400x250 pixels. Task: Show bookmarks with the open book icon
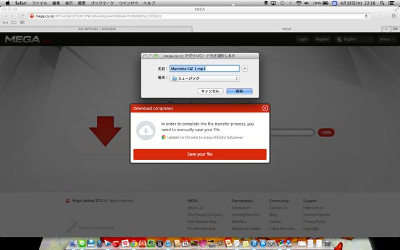pos(14,22)
